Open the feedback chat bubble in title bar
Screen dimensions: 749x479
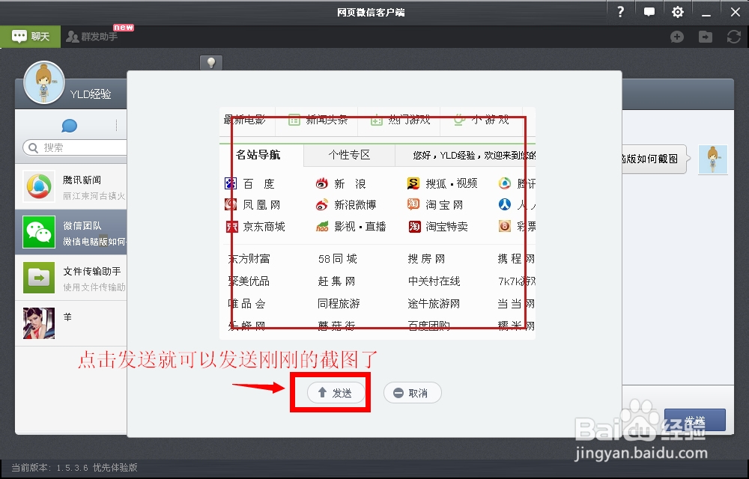649,11
